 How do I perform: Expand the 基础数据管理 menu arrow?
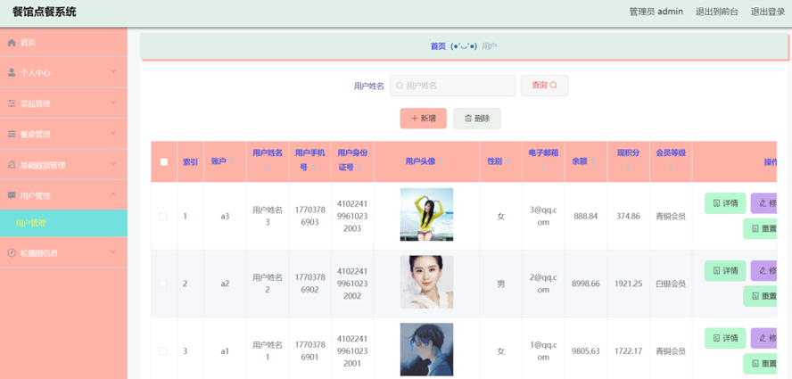click(x=113, y=164)
